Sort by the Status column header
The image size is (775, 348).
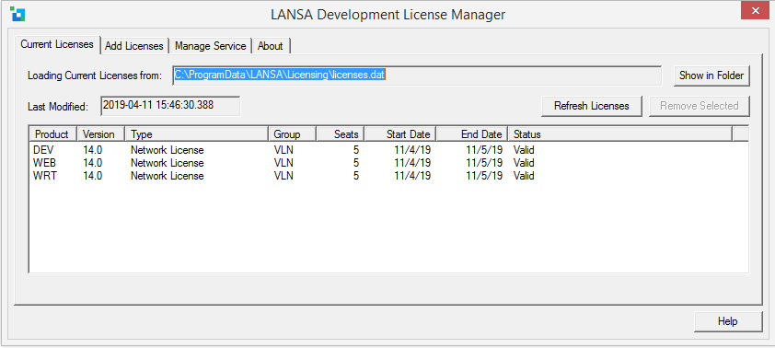[619, 134]
